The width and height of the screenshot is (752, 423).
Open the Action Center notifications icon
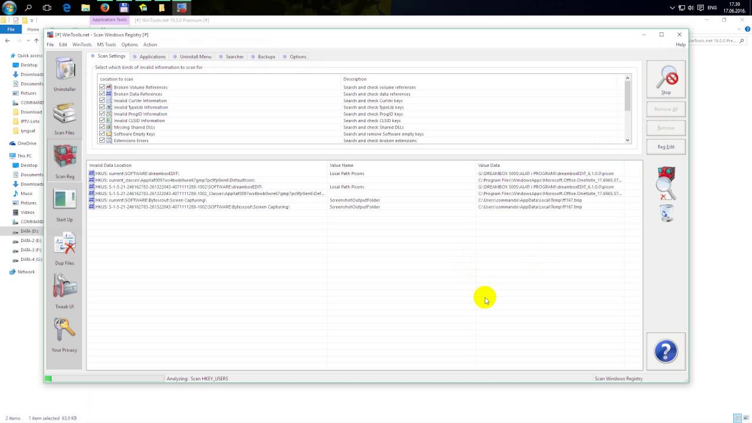coord(700,8)
